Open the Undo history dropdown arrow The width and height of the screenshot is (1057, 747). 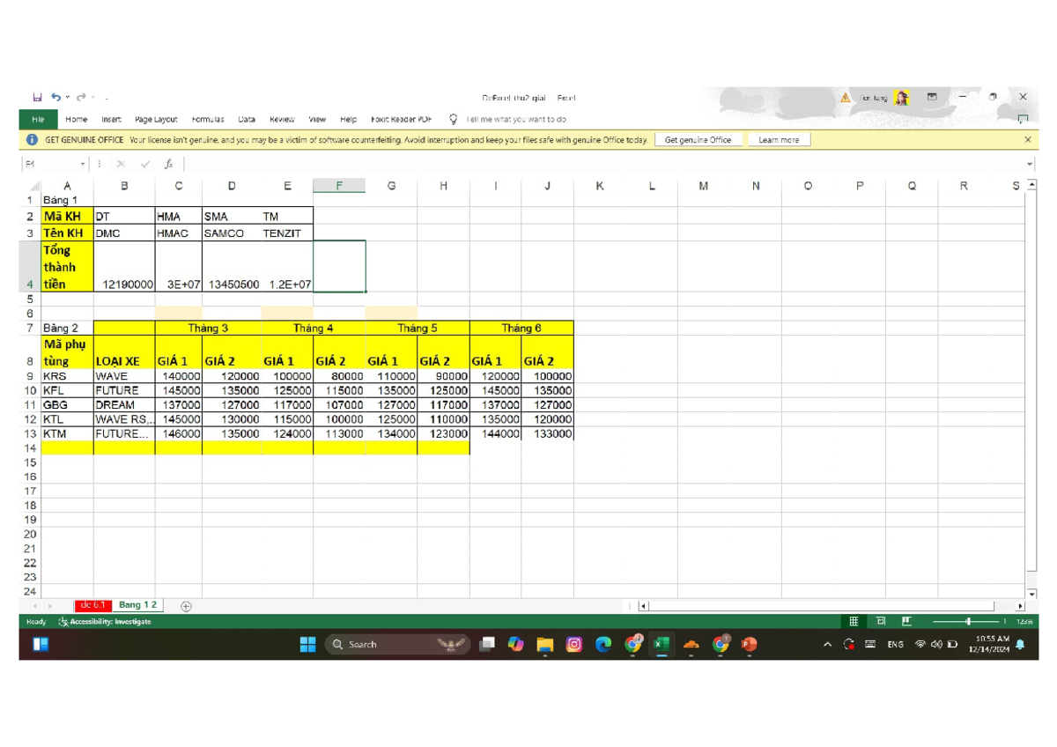67,98
